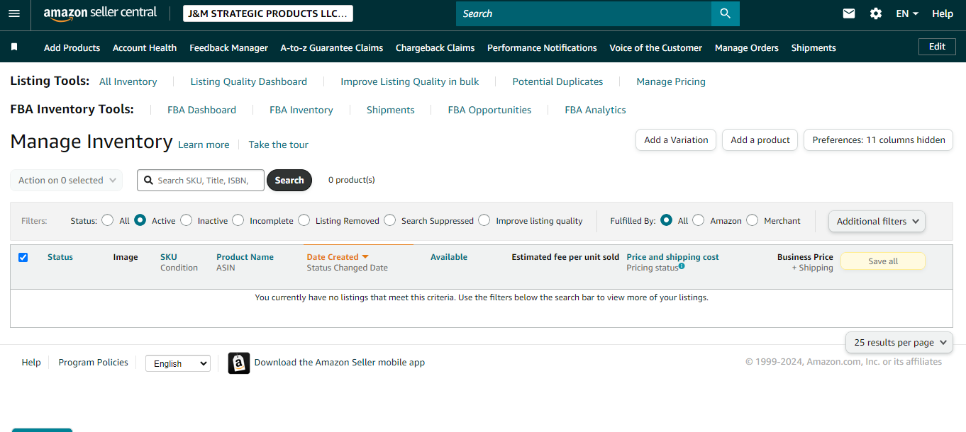Screen dimensions: 966x432
Task: Select the Search Suppressed status filter
Action: 389,220
